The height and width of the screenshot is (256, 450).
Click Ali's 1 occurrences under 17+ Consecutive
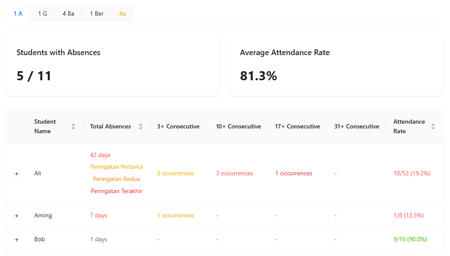pos(293,173)
